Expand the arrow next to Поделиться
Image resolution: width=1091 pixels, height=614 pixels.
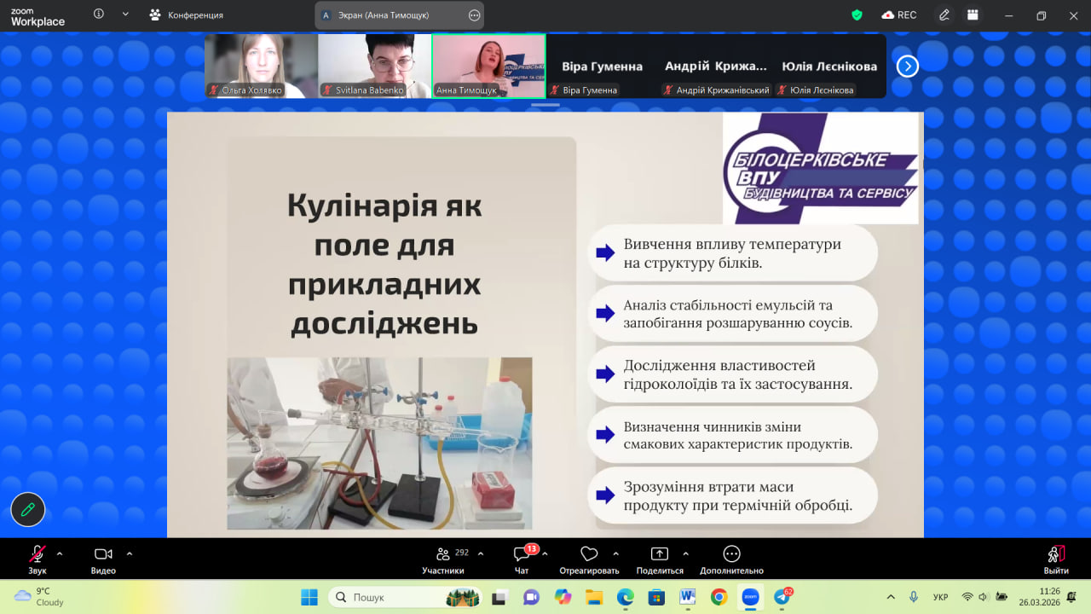click(686, 553)
